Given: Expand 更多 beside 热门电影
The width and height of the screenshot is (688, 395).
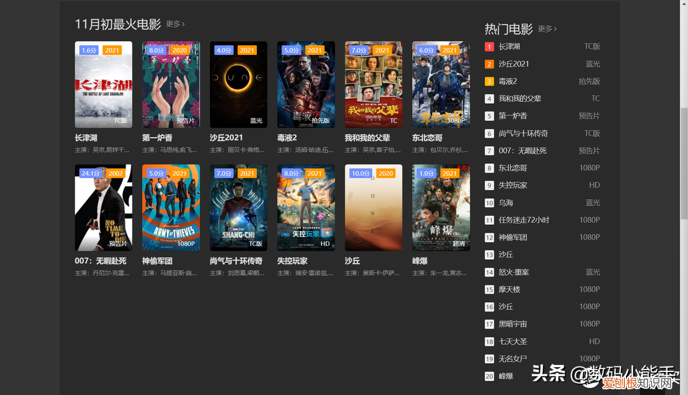Looking at the screenshot, I should coord(547,29).
